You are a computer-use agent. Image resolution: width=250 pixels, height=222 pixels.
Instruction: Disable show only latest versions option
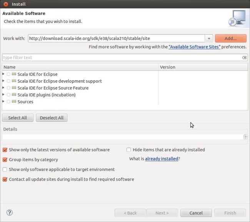[x=5, y=150]
